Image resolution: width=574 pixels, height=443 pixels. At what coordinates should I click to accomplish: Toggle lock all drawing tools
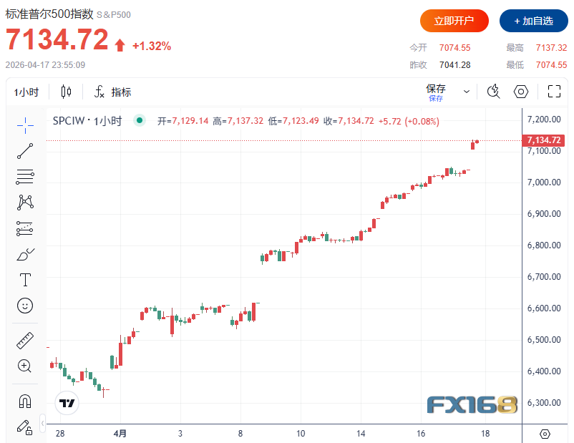pos(25,427)
